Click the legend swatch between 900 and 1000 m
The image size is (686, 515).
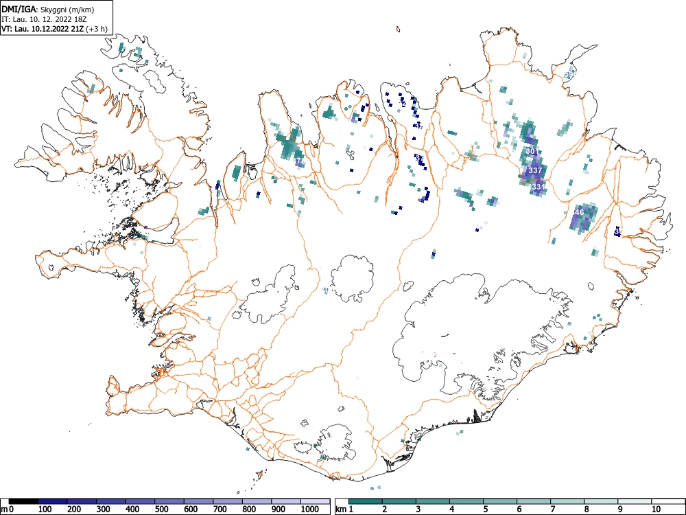click(x=286, y=501)
